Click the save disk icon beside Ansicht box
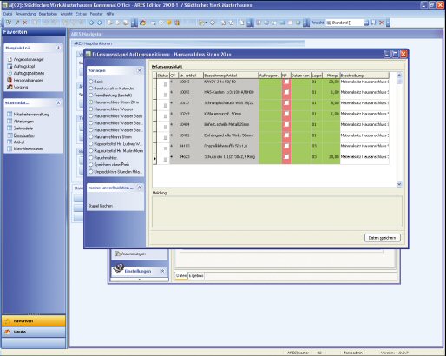Viewport: 446px width, 356px height. coord(373,23)
